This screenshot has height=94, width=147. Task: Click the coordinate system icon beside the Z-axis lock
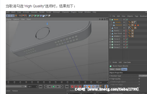16,16
